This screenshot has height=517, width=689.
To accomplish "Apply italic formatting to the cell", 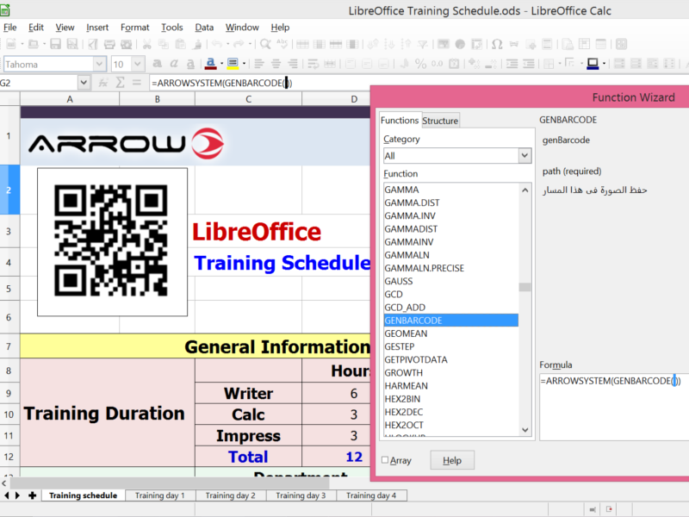I will point(175,63).
